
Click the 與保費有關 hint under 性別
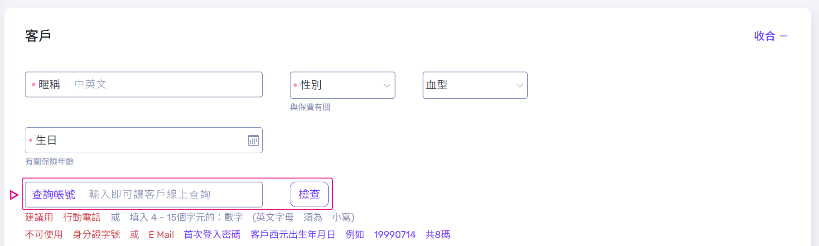310,107
